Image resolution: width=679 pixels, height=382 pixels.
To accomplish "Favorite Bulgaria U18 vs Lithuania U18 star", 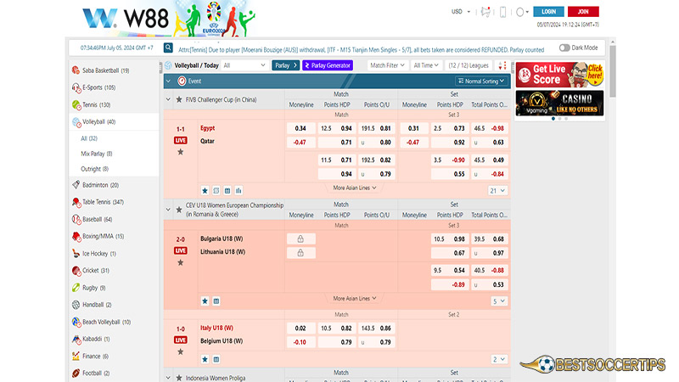I will [x=181, y=262].
